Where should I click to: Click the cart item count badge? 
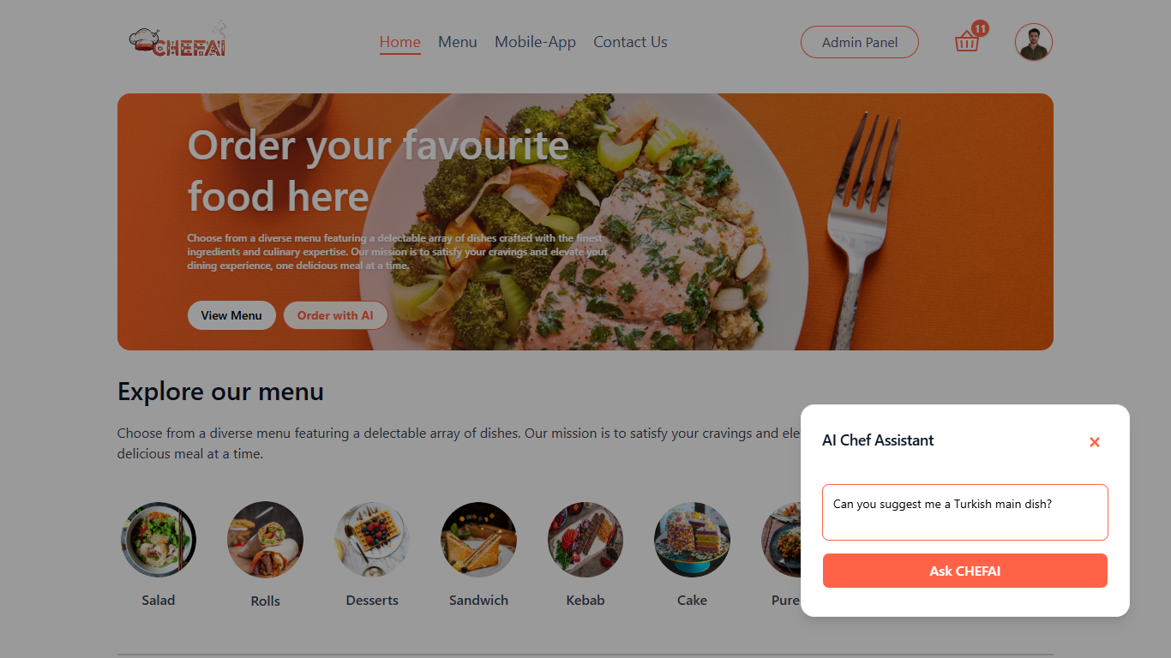point(981,28)
